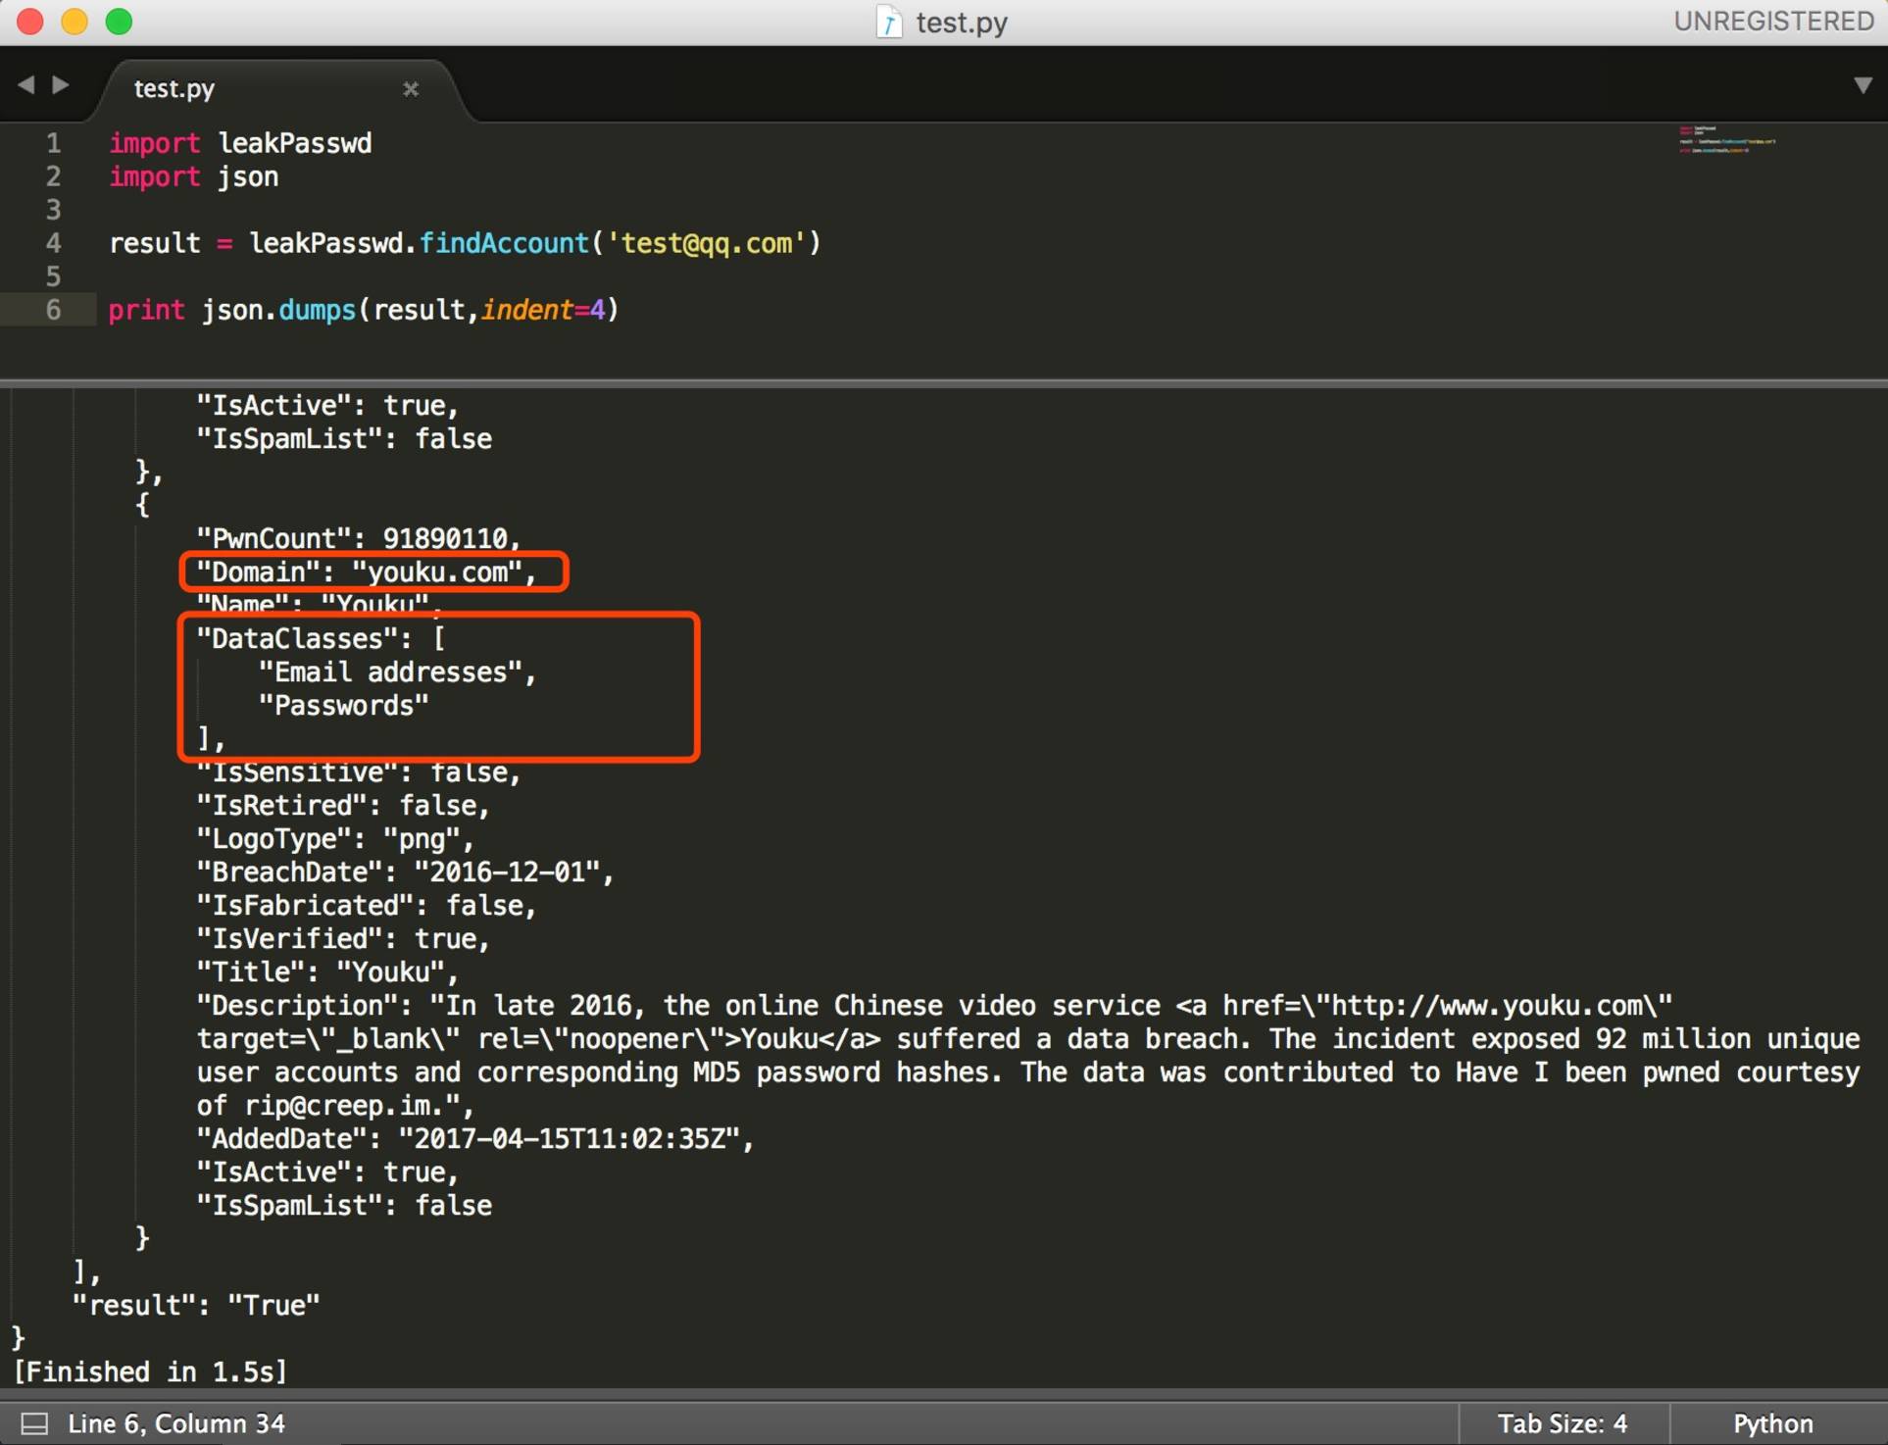Click the indent=4 argument

click(542, 310)
